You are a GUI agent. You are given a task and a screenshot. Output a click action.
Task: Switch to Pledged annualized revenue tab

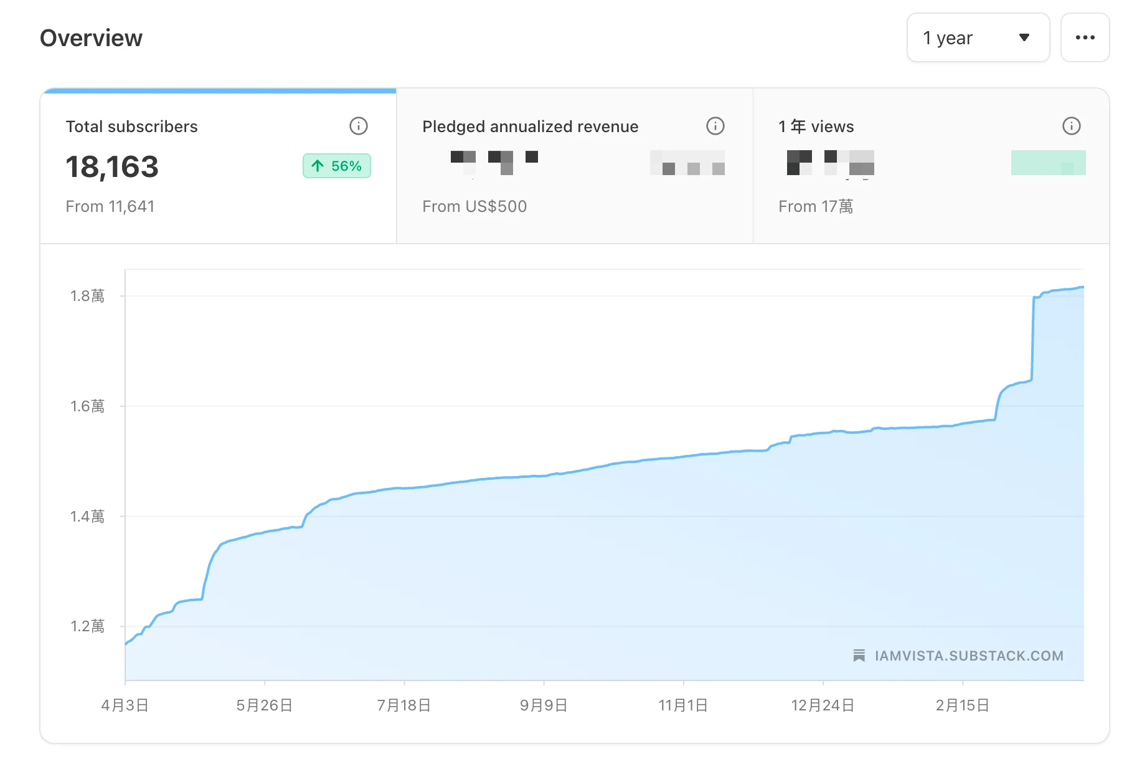click(574, 166)
